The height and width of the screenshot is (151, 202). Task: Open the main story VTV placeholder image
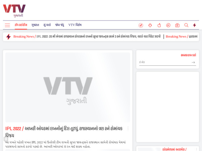[x=68, y=87]
